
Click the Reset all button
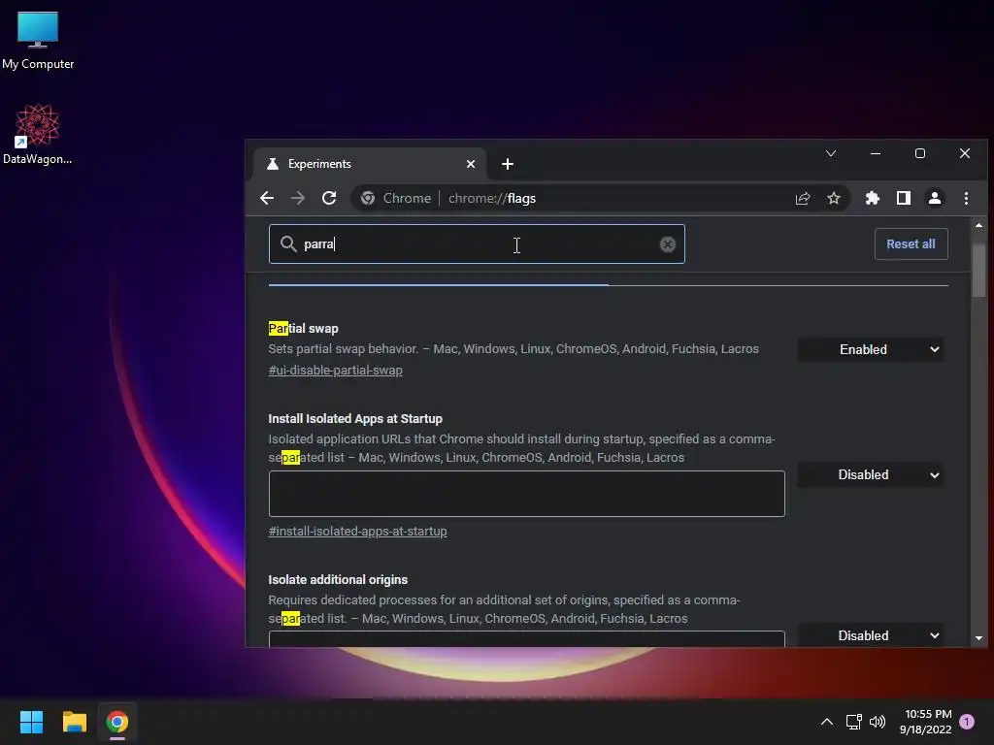(911, 243)
